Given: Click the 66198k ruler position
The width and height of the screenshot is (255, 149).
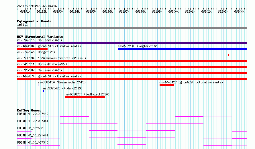Looking at the screenshot, I should (x=140, y=11).
